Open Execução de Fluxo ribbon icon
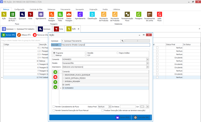Image resolution: width=201 pixels, height=122 pixels. pyautogui.click(x=13, y=17)
